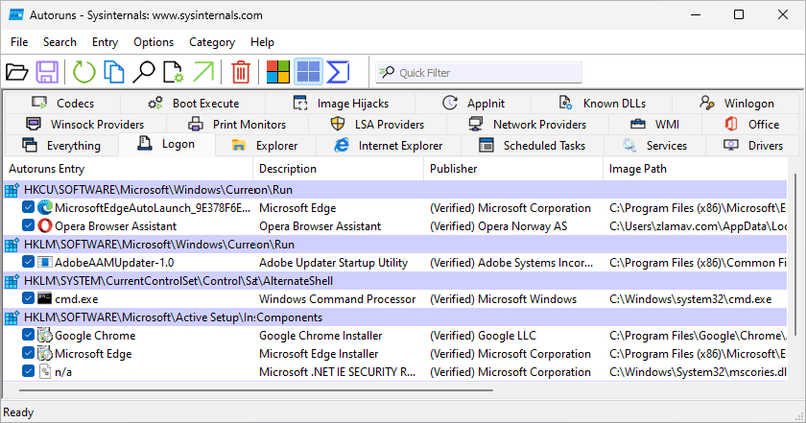
Task: Click registry icon of Active Setup Components row
Action: [x=12, y=317]
